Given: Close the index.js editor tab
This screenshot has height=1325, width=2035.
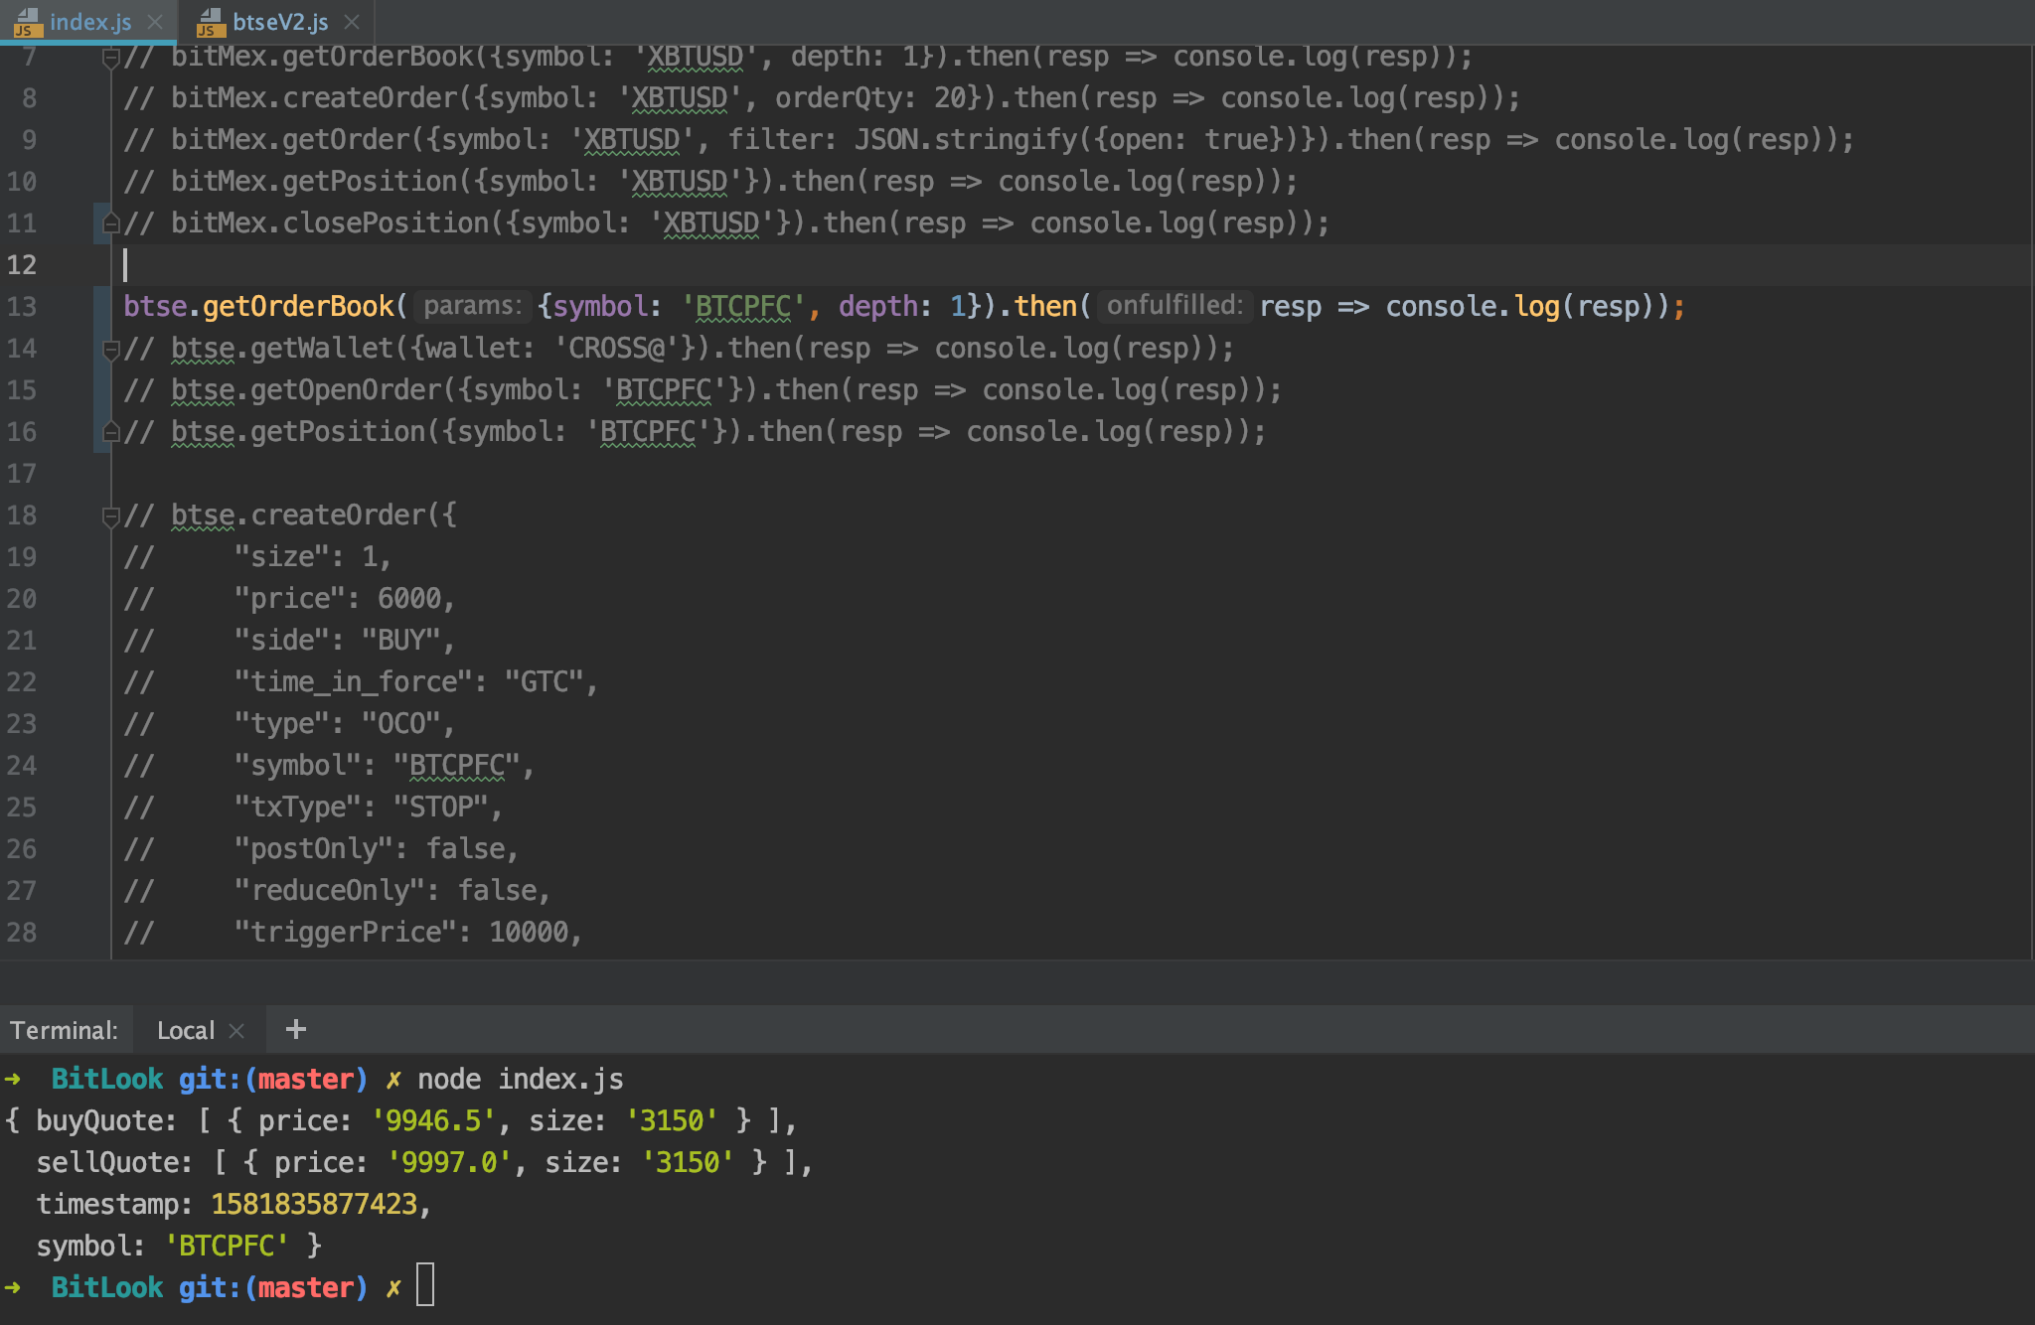Looking at the screenshot, I should tap(154, 22).
